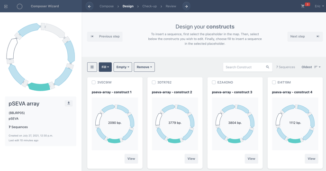The image size is (326, 171).
Task: Open the shopping cart icon
Action: [x=303, y=6]
